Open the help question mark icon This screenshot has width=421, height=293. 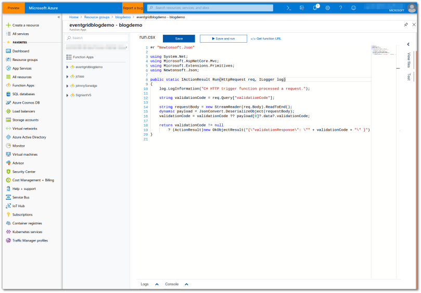coord(341,8)
